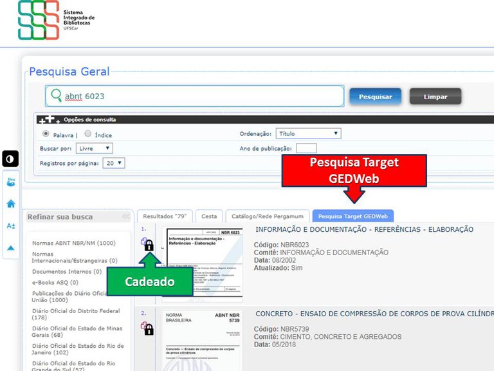Click the back-to-top arrow icon
This screenshot has width=494, height=371.
[11, 248]
